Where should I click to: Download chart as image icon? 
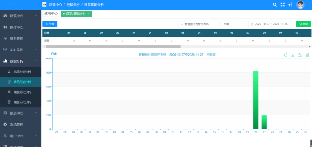[x=293, y=55]
